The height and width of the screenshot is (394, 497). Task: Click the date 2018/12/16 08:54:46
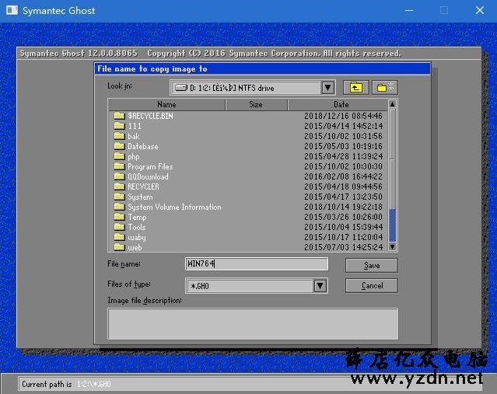[343, 116]
